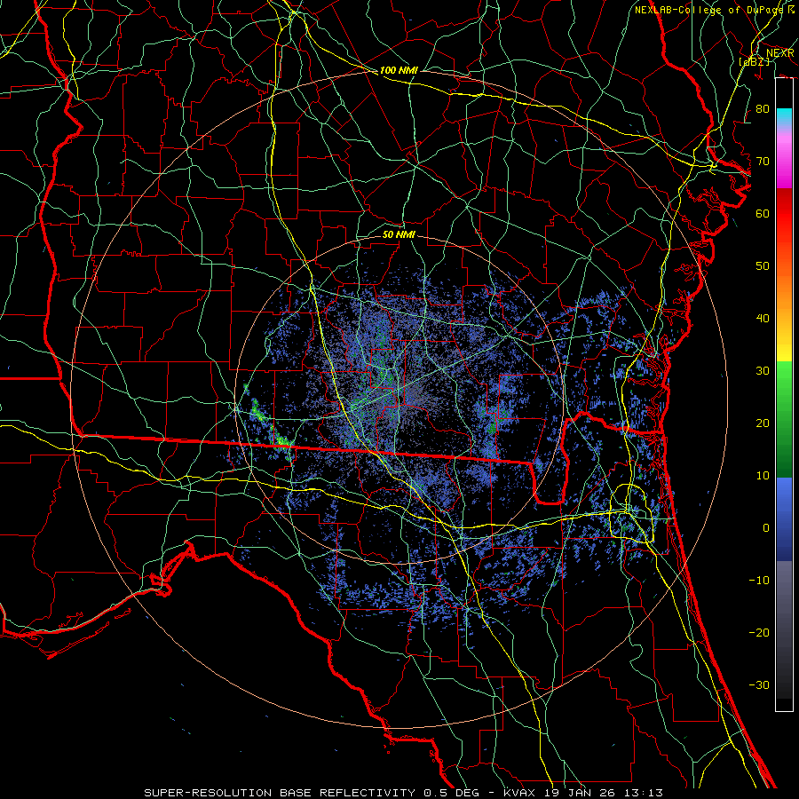Click the 20 value on the dBZ scale
799x799 pixels.
(763, 423)
